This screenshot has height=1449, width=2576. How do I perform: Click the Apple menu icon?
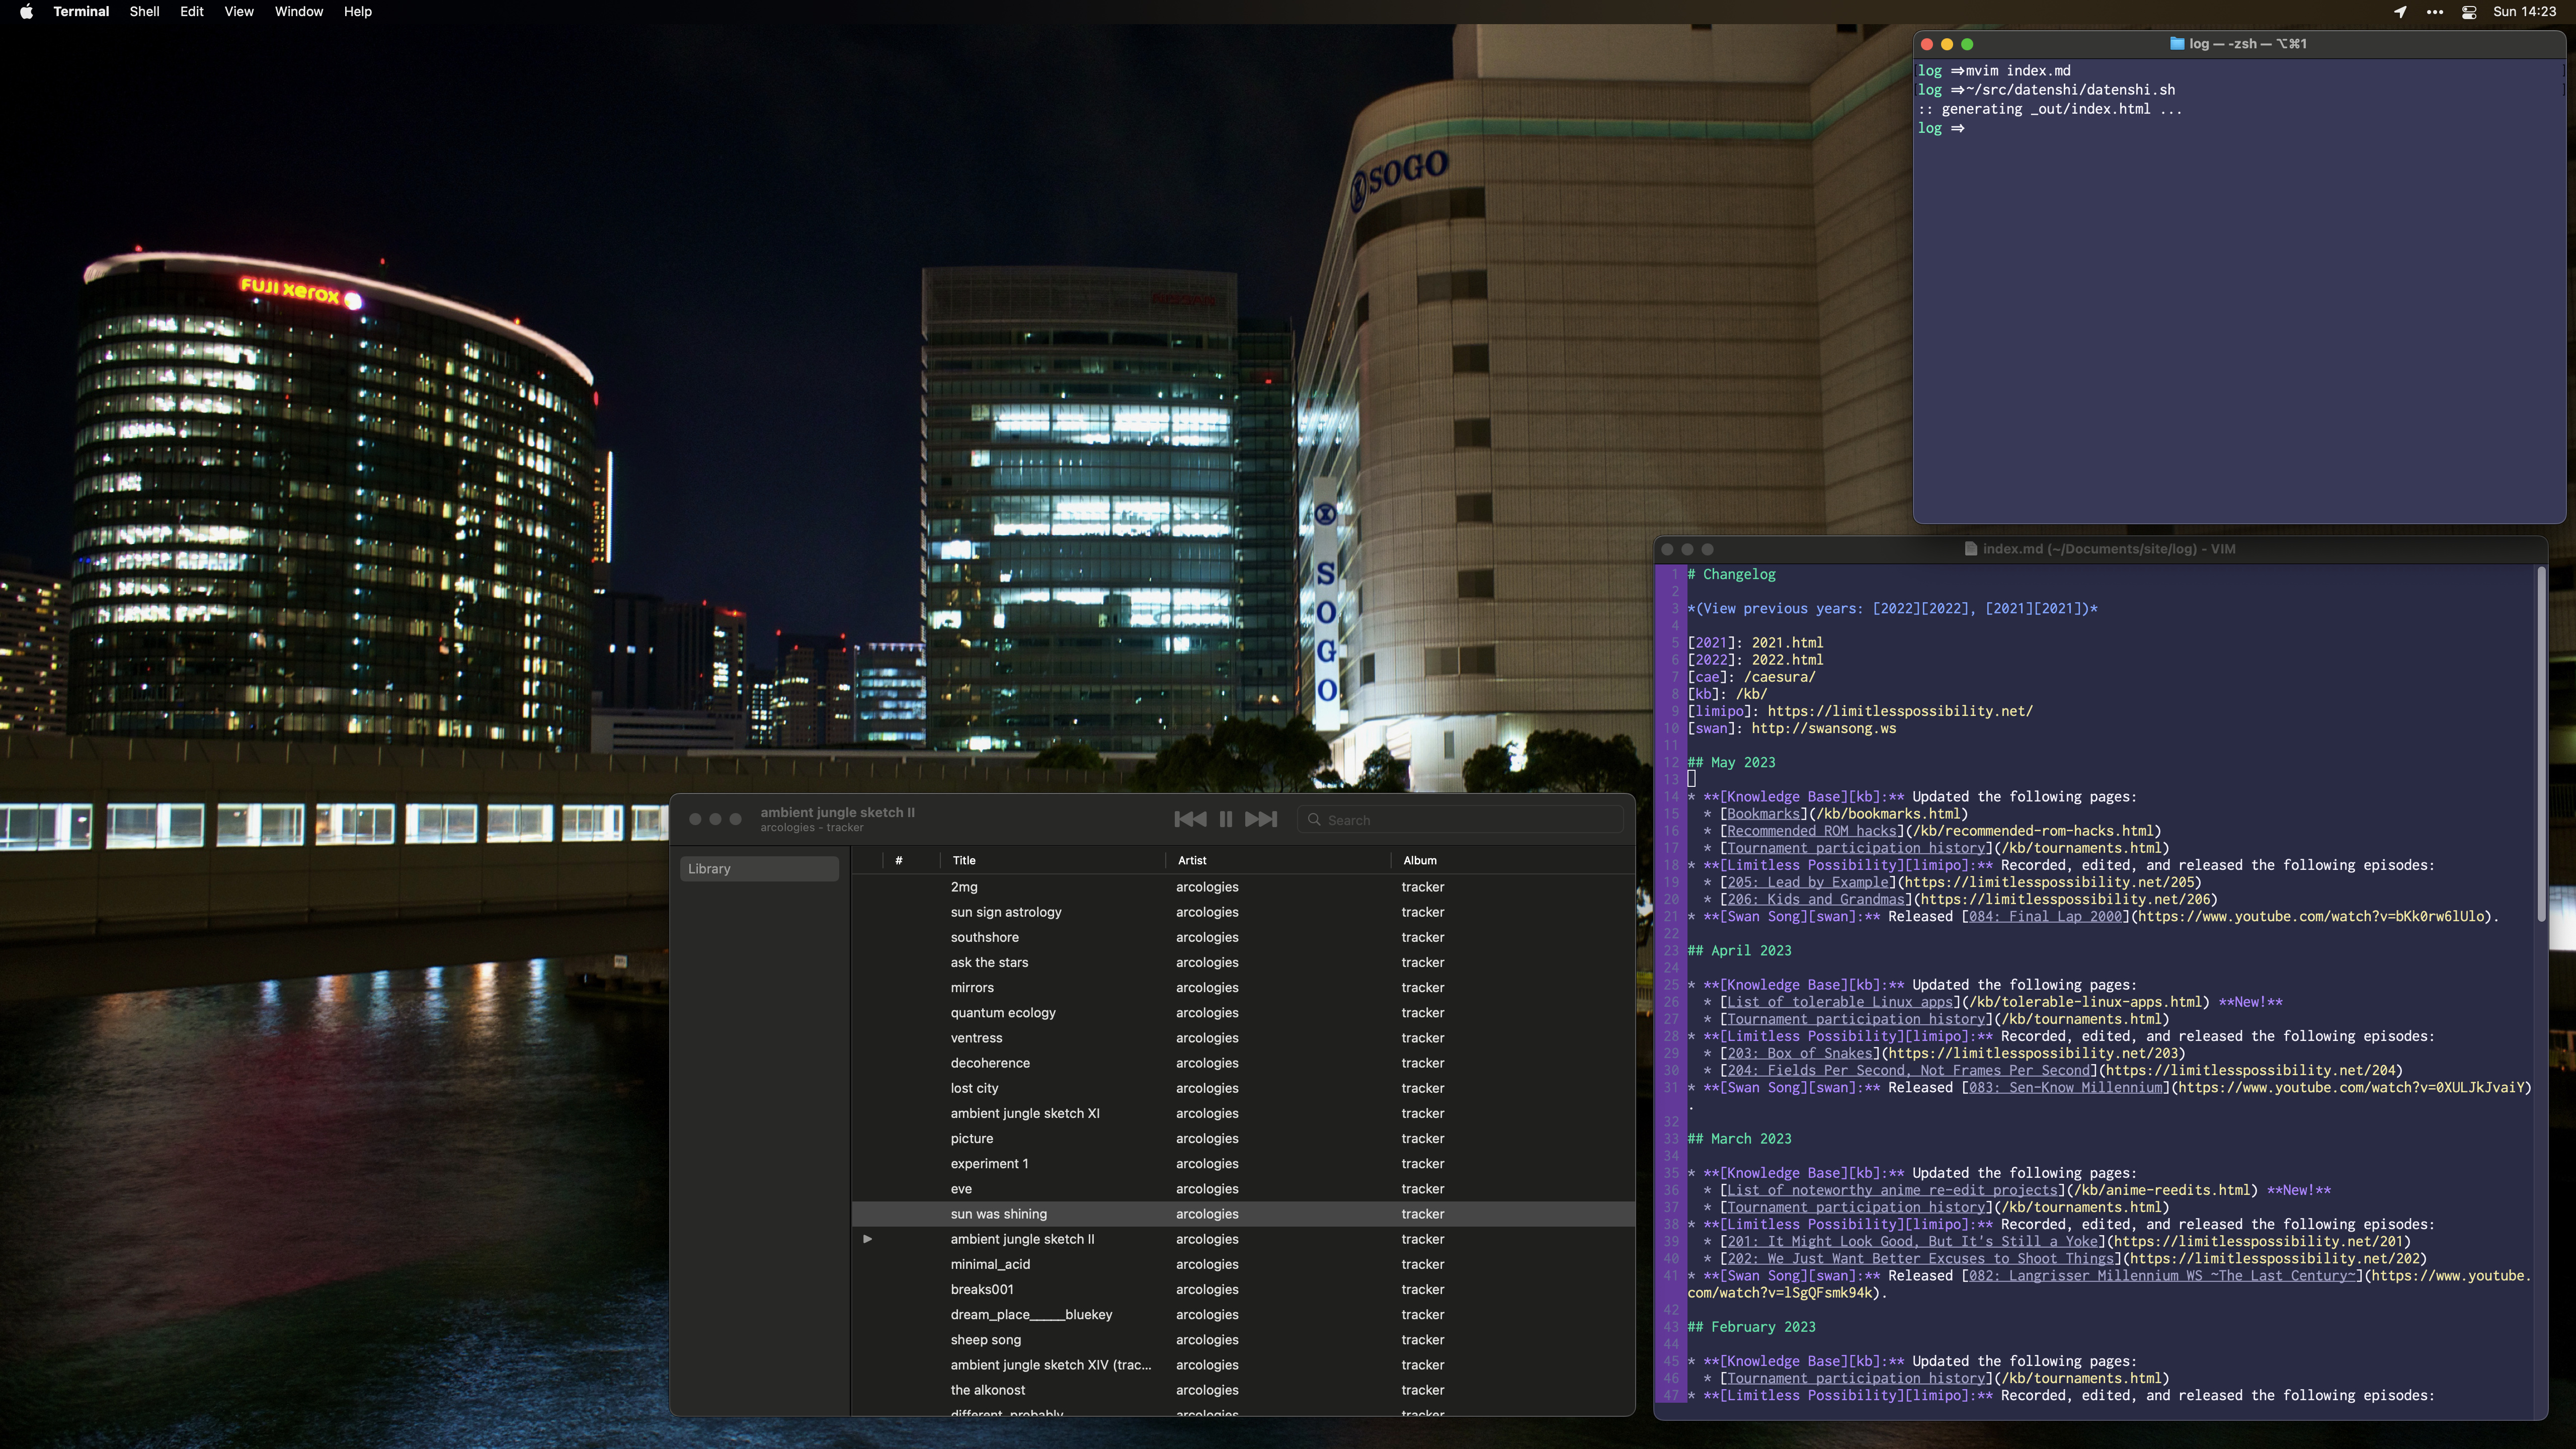tap(26, 12)
